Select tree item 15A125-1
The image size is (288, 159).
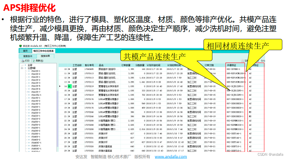pyautogui.click(x=36, y=77)
